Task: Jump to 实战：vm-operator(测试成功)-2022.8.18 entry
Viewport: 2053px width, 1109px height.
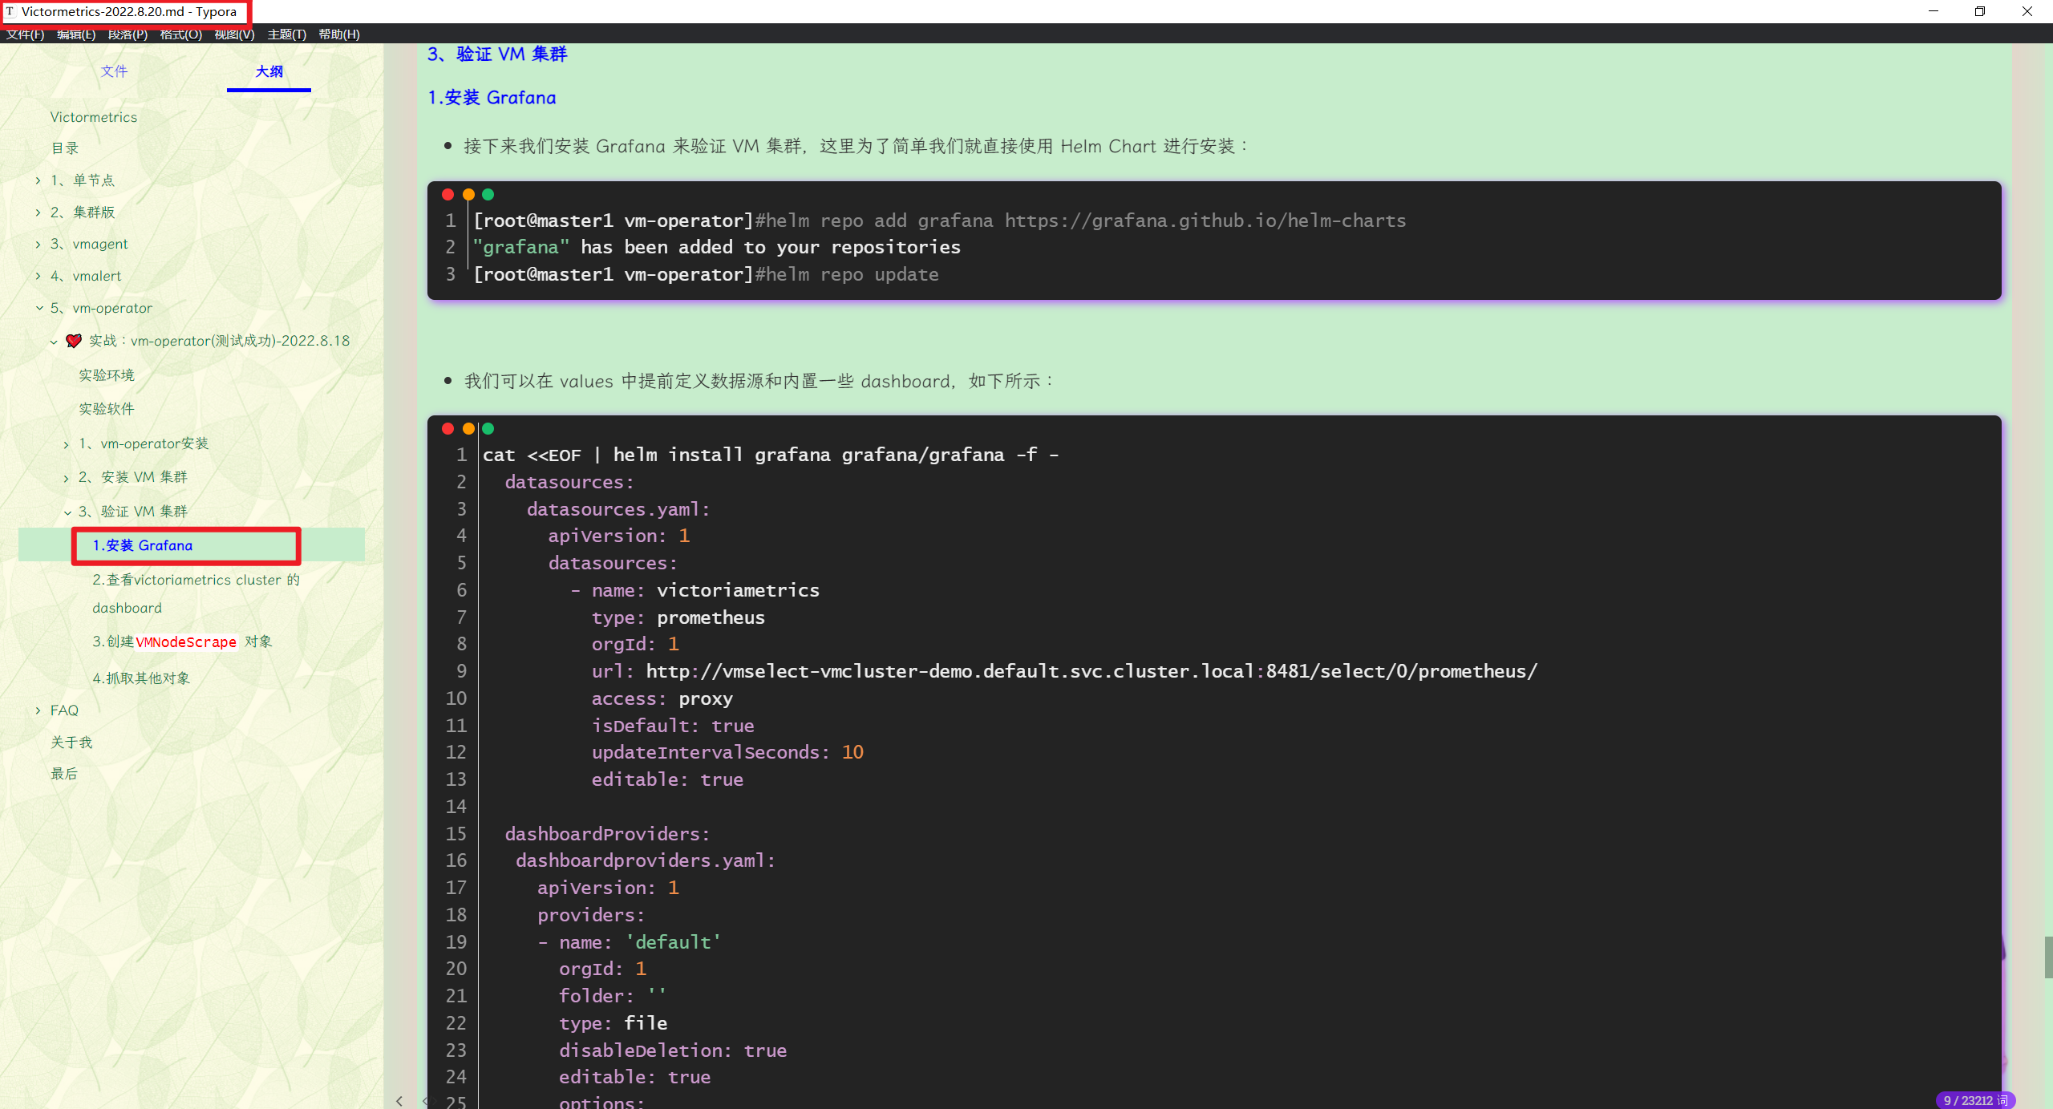Action: (219, 341)
